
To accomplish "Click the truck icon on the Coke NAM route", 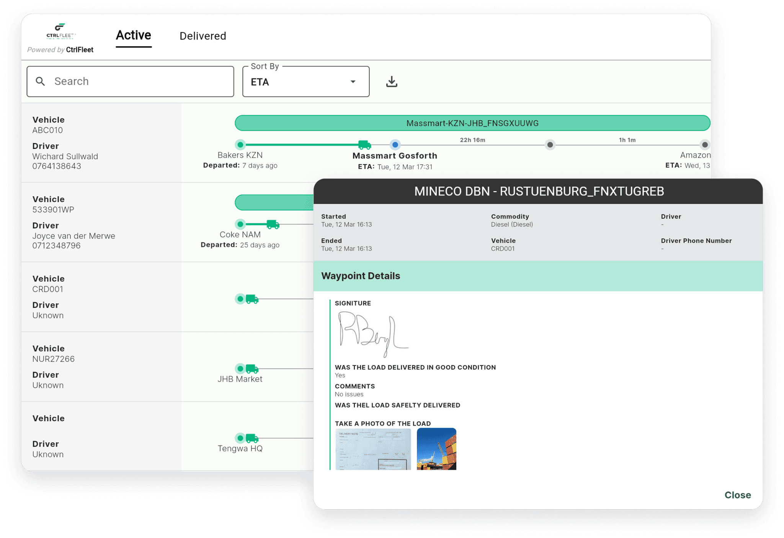I will tap(273, 224).
